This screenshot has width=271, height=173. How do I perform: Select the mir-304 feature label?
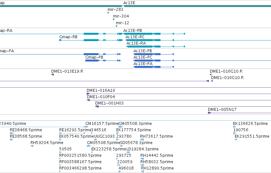pos(121,16)
